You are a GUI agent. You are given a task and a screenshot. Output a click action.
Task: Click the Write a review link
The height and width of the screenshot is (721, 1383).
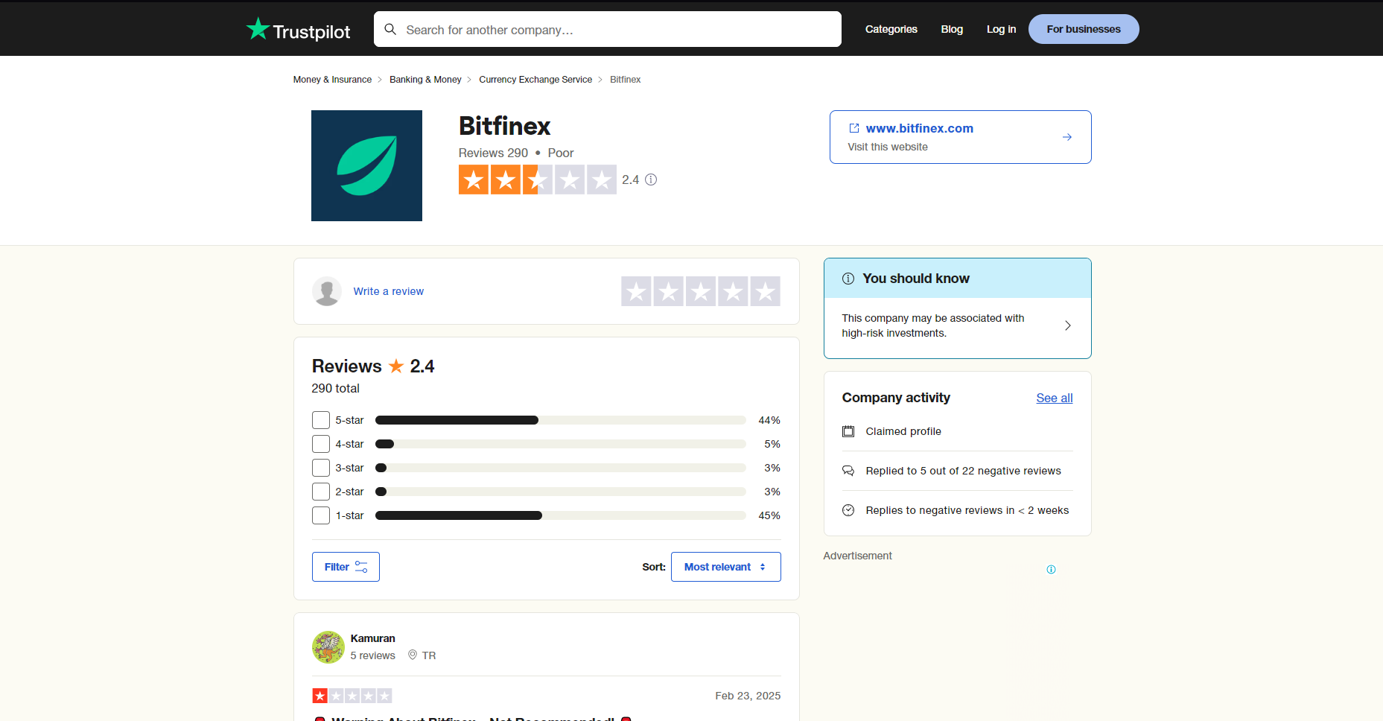(x=389, y=291)
